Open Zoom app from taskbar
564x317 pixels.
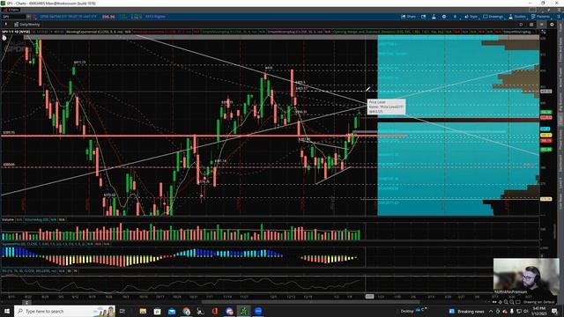(x=258, y=311)
